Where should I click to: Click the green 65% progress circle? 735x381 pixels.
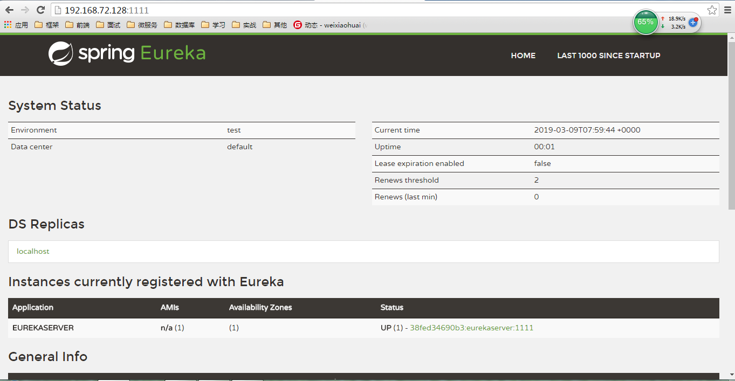click(x=645, y=22)
